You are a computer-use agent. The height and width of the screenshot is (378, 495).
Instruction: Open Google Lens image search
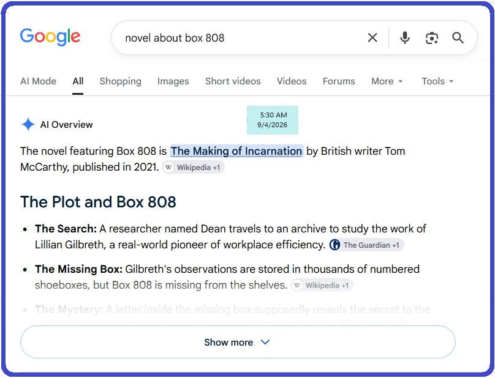tap(431, 38)
